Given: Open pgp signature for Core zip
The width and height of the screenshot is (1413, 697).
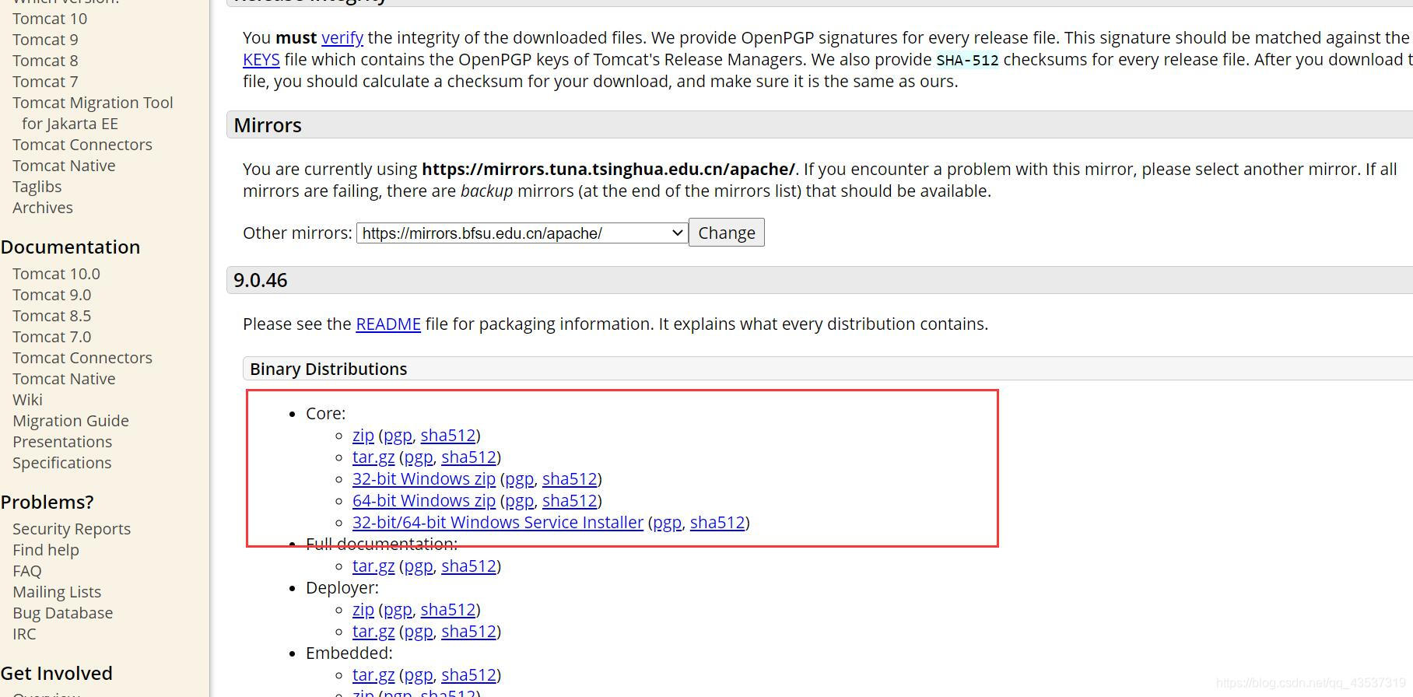Looking at the screenshot, I should pyautogui.click(x=398, y=436).
